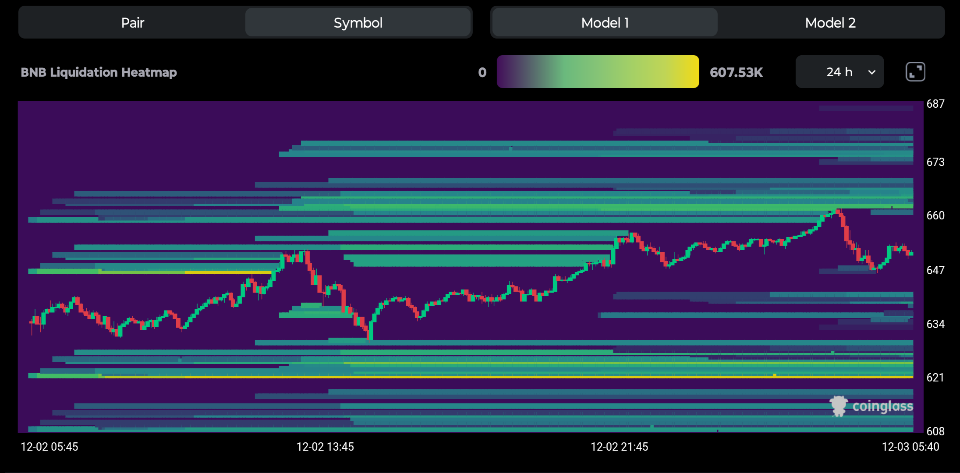This screenshot has height=473, width=960.
Task: Click the BNB Liquidation Heatmap title
Action: pos(99,72)
